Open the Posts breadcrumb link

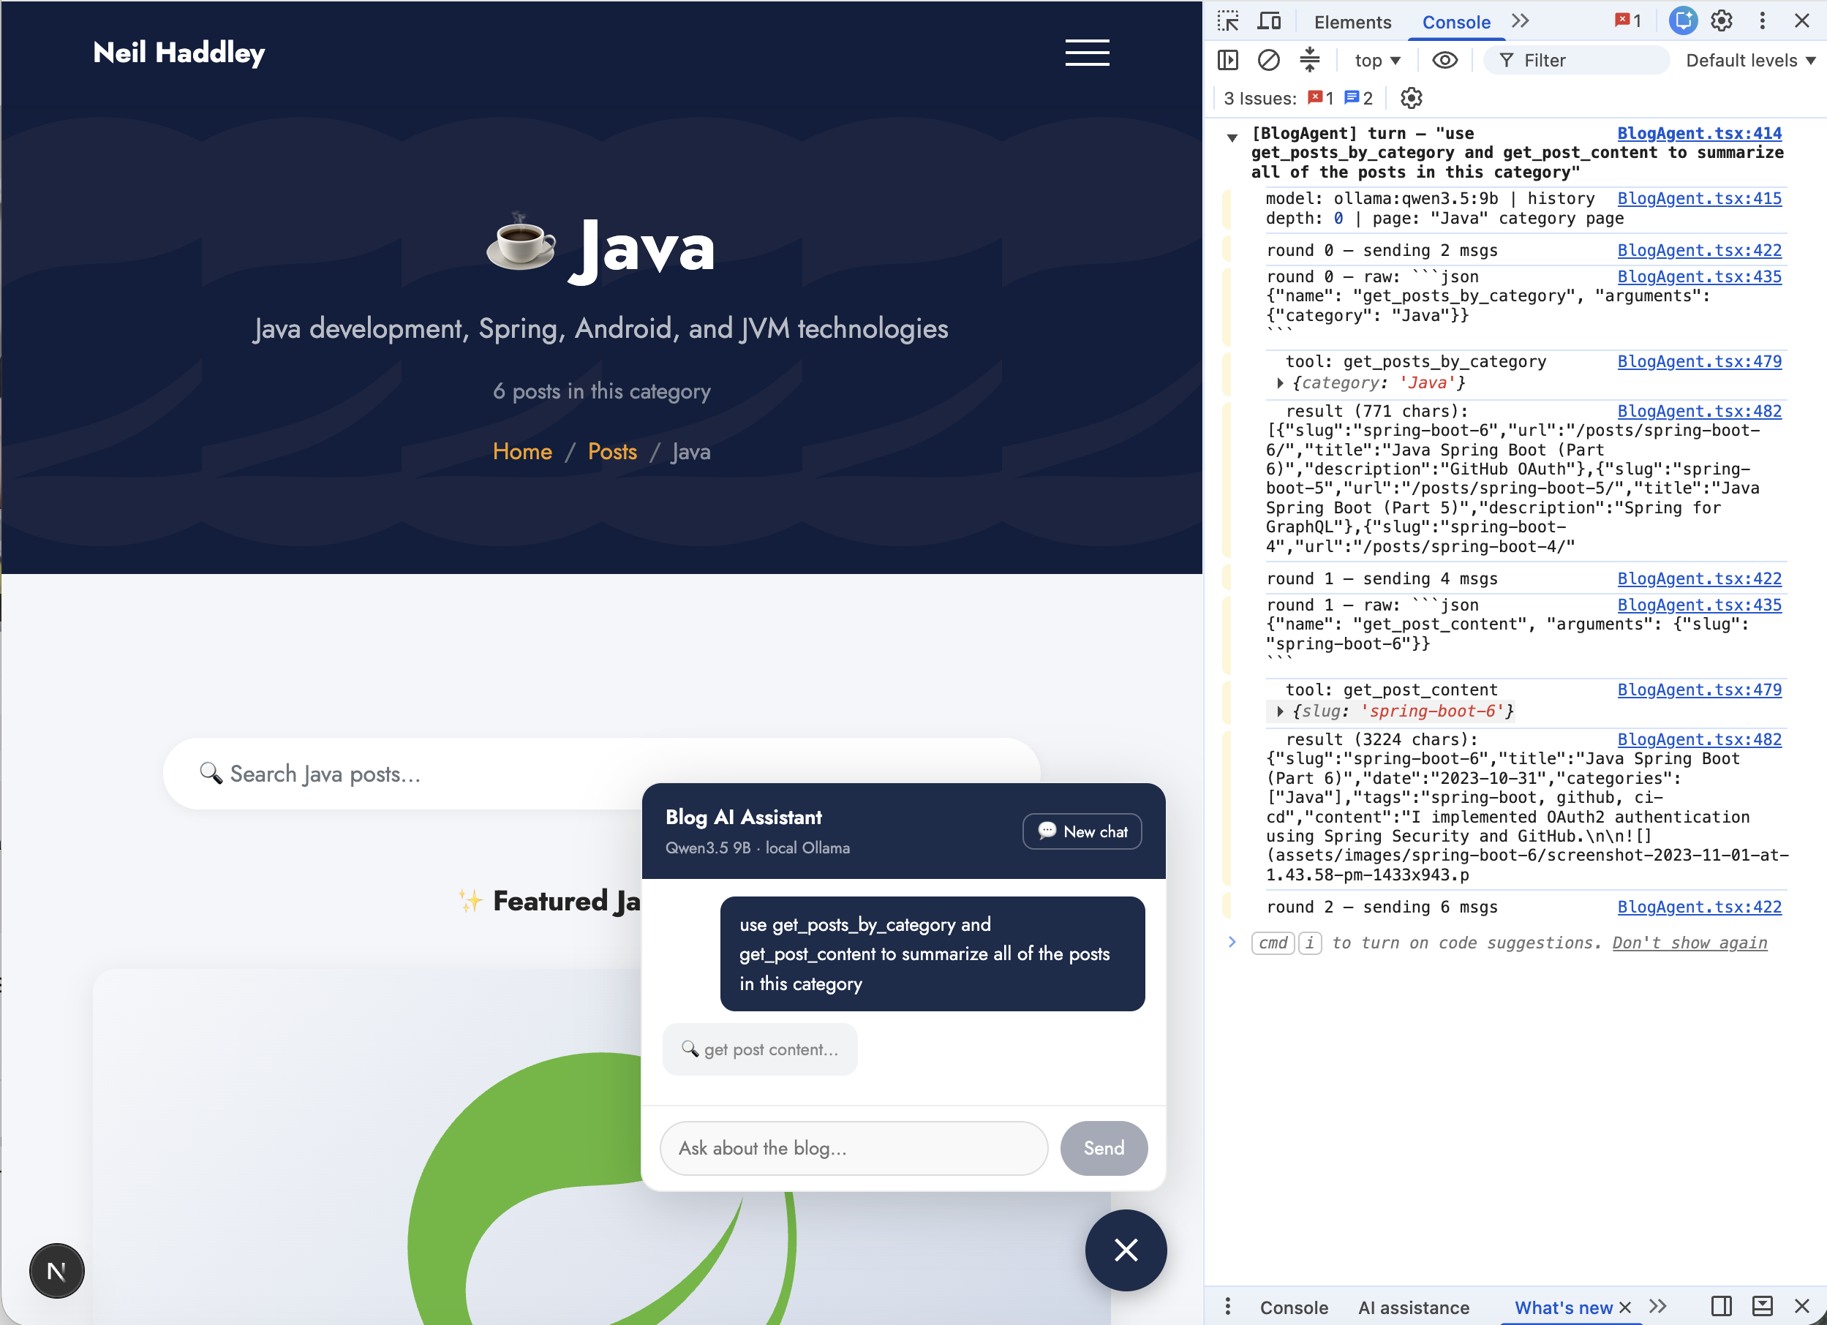pos(612,452)
